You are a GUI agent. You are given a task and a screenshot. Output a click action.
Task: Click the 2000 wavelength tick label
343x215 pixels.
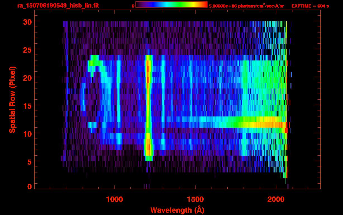tap(276, 199)
